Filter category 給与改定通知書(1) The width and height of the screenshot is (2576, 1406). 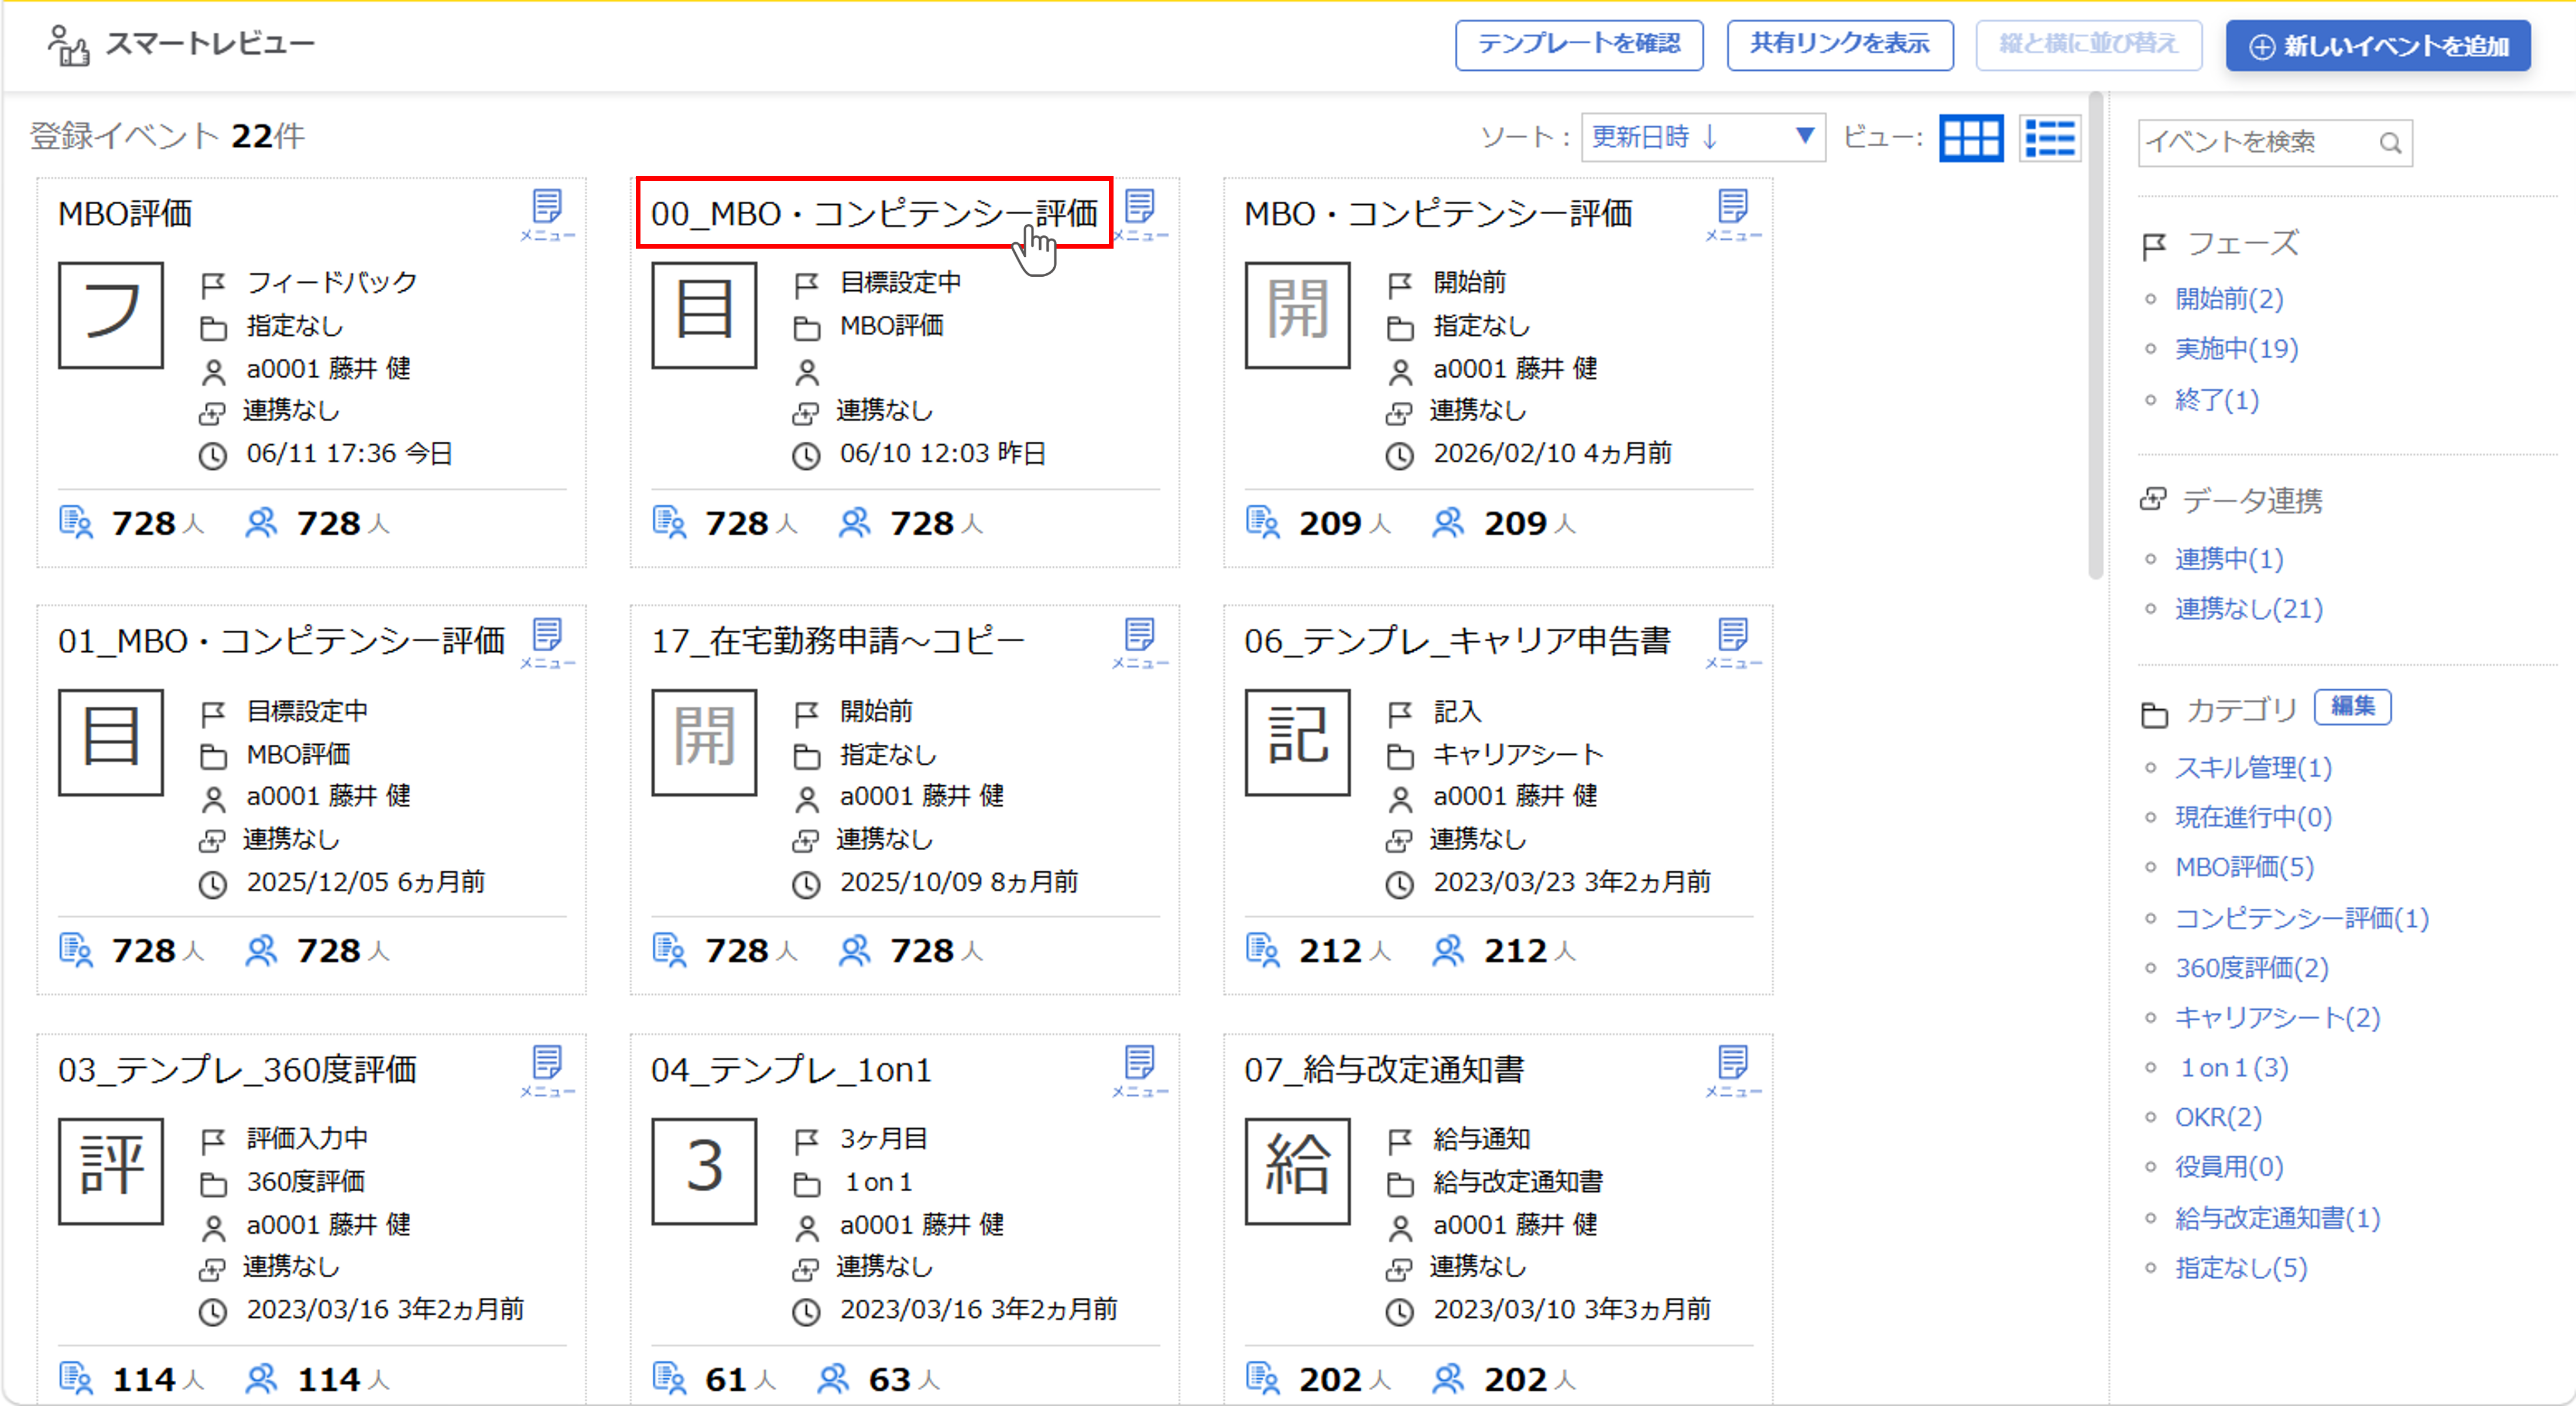point(2278,1218)
